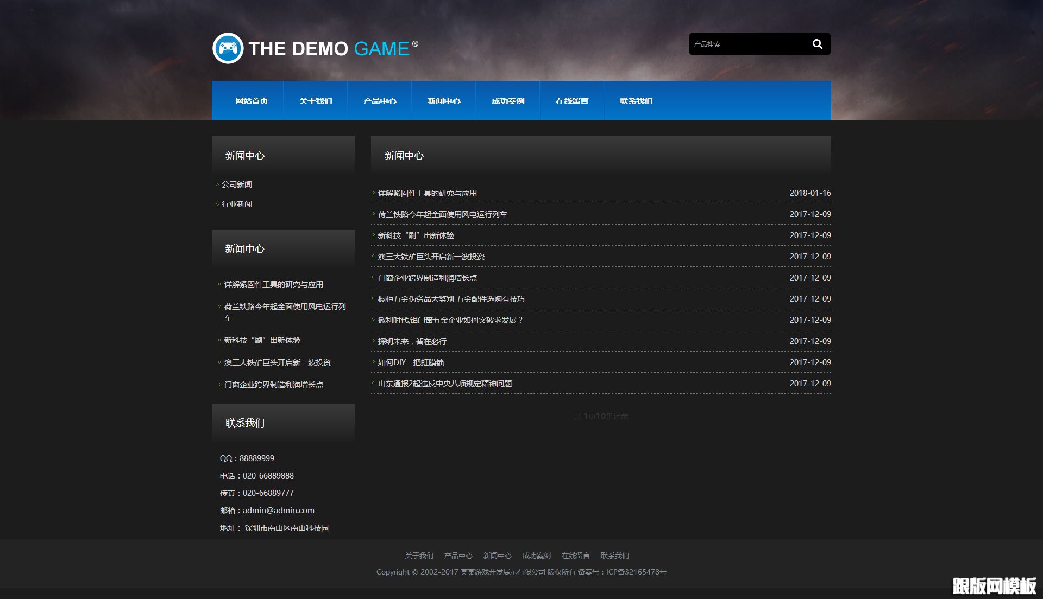1043x599 pixels.
Task: Click the search magnifier icon
Action: pos(817,44)
